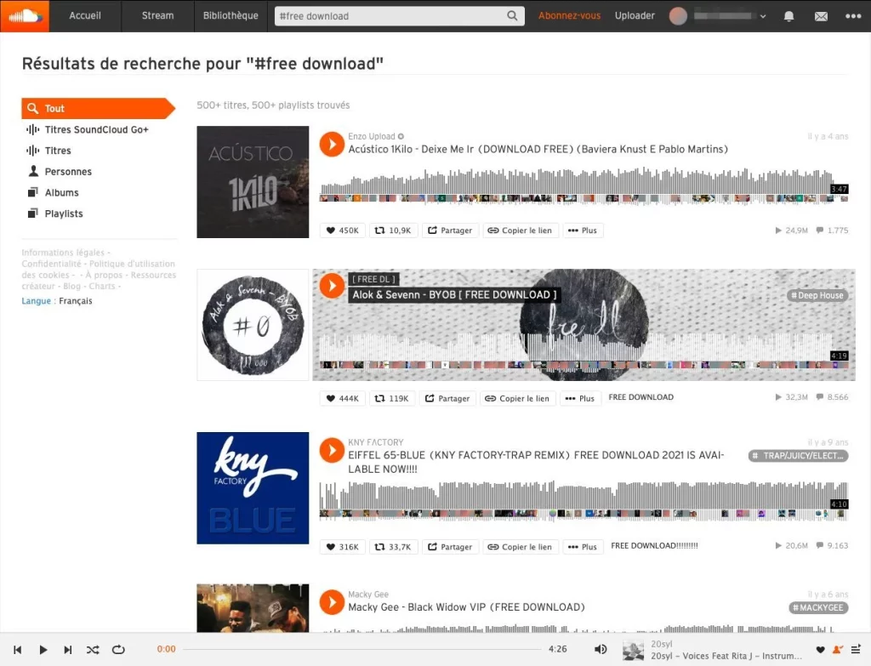The image size is (871, 666).
Task: Expand user account dropdown chevron
Action: point(763,16)
